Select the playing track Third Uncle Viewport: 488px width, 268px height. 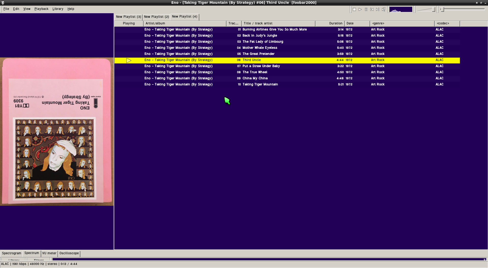[x=287, y=60]
